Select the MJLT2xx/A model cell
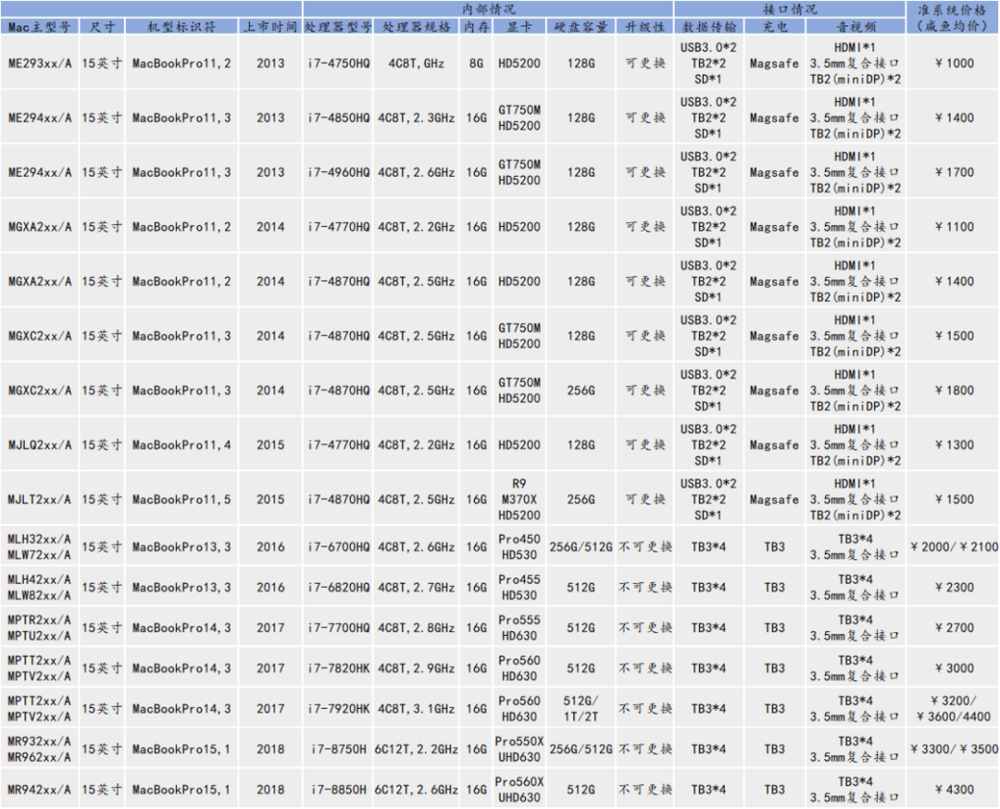The image size is (1000, 809). (40, 499)
